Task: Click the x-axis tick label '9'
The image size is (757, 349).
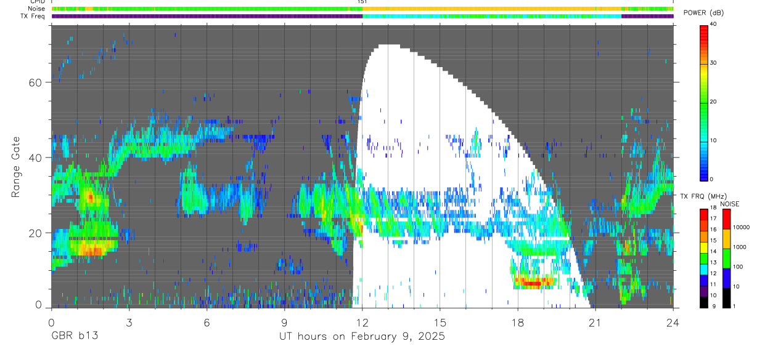Action: pos(284,322)
